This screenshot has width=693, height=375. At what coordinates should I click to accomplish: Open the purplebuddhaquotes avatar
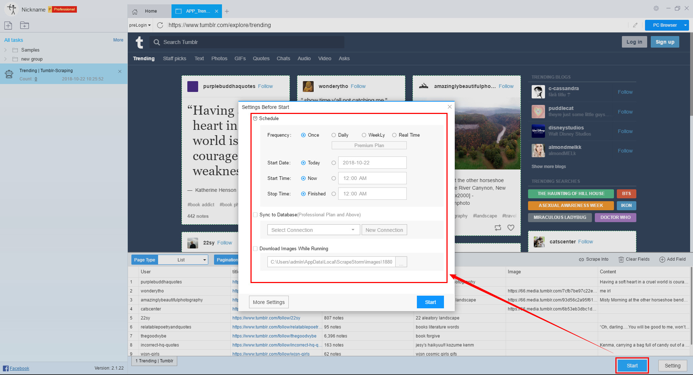pyautogui.click(x=193, y=87)
